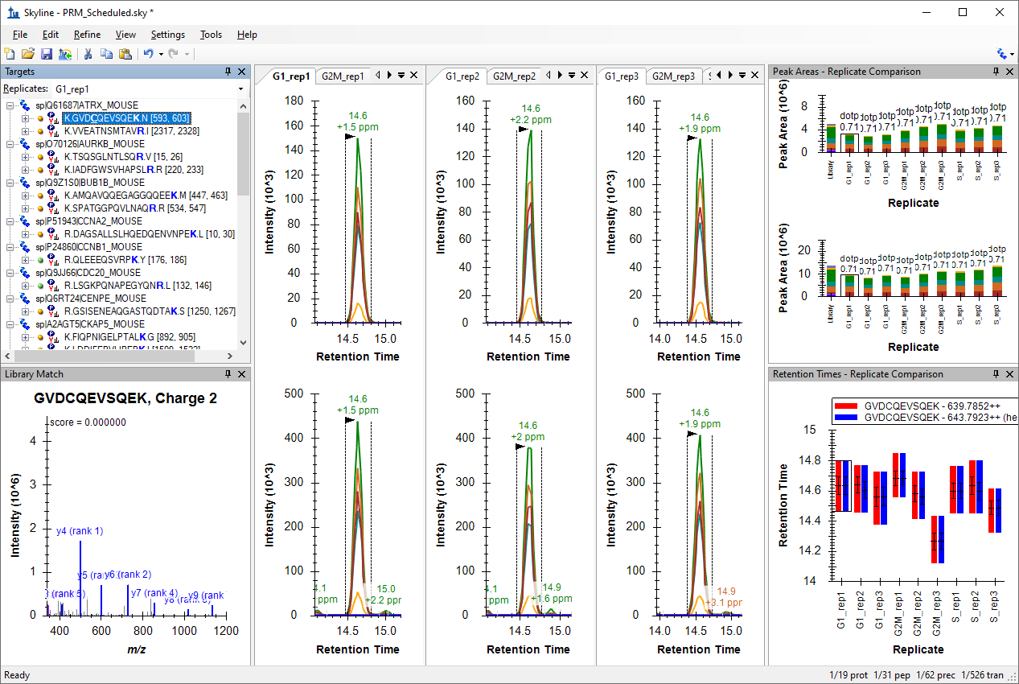
Task: Open the Help menu
Action: coord(247,35)
